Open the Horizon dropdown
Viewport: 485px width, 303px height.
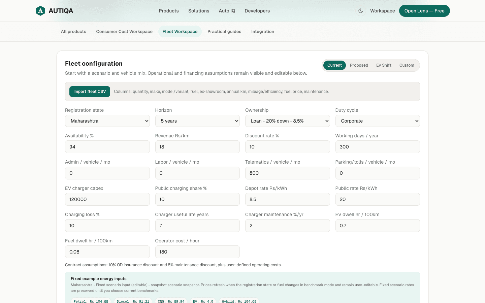point(197,121)
